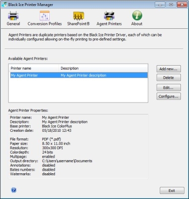189x199 pixels.
Task: Click the Add new... button
Action: tap(168, 69)
